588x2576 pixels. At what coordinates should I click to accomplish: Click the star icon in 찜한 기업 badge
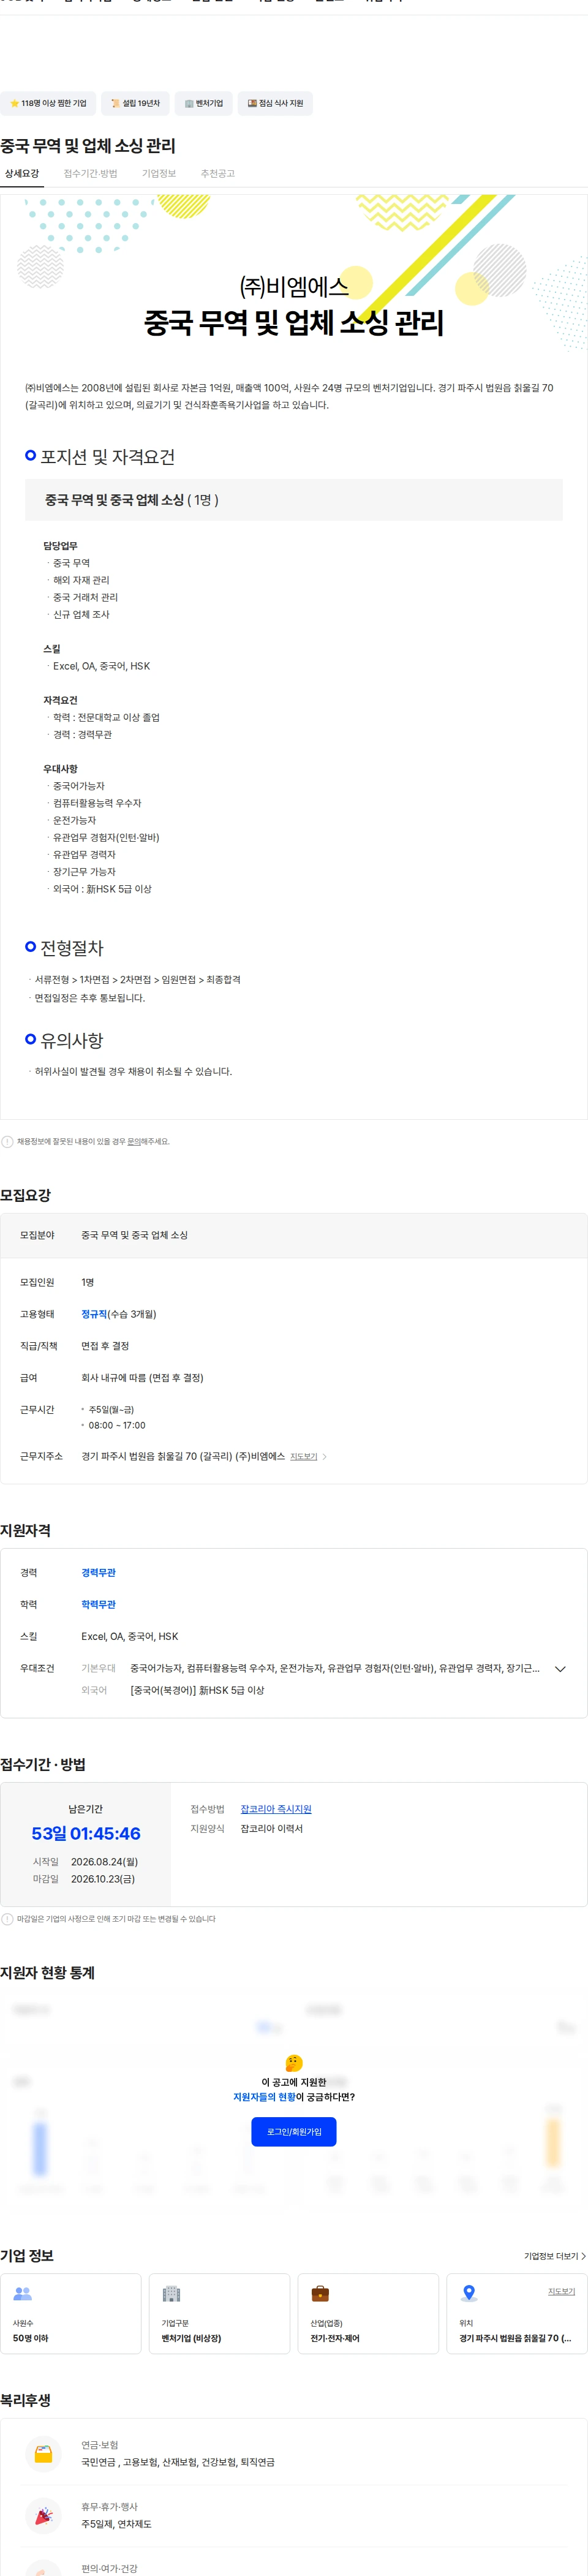[14, 103]
